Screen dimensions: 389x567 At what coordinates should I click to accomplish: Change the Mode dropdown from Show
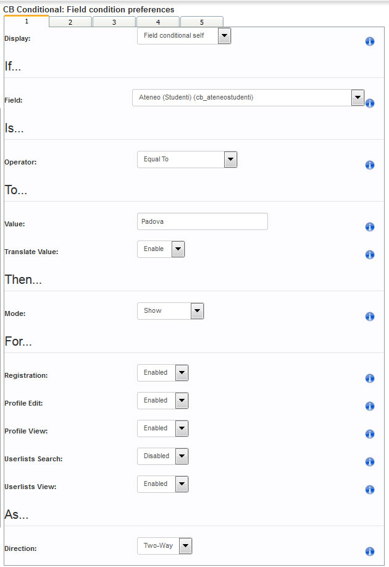(x=170, y=311)
